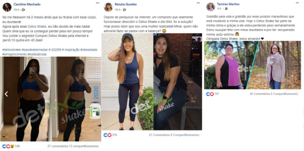Viewport: 304px width, 151px height.
Task: Open the three-dots menu on Tamires's post
Action: point(297,3)
